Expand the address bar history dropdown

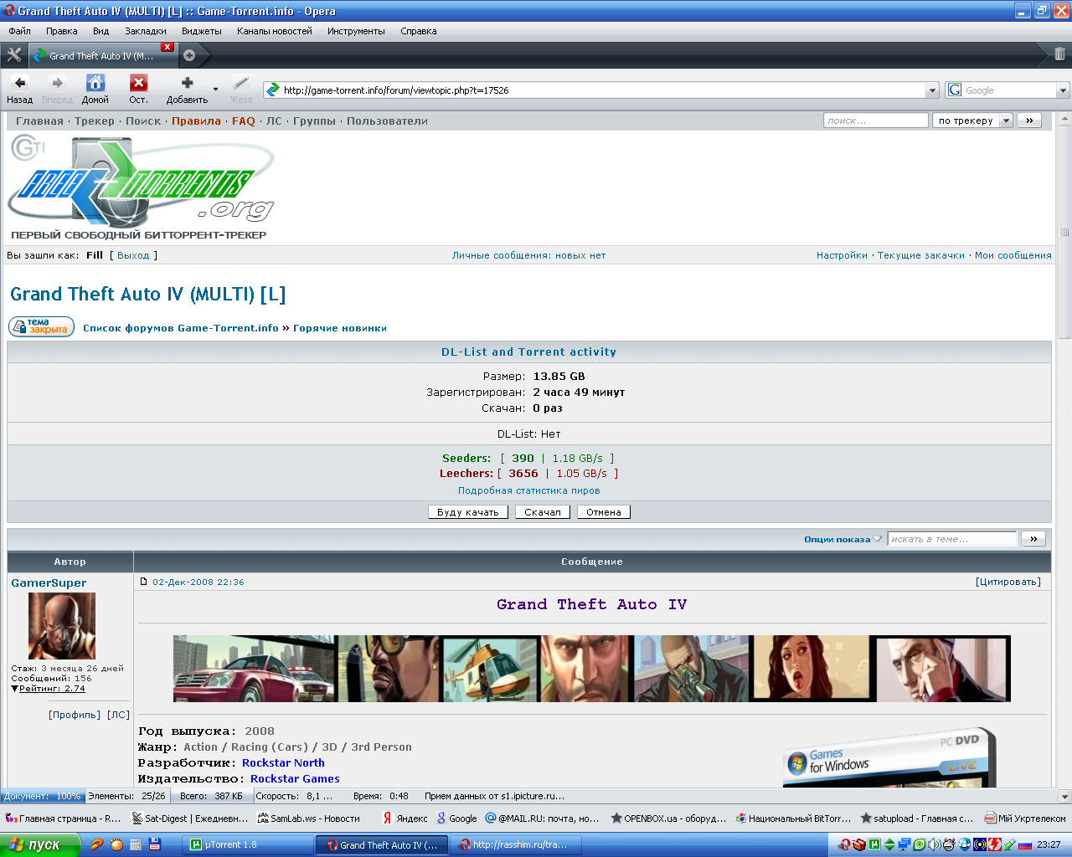click(x=932, y=90)
